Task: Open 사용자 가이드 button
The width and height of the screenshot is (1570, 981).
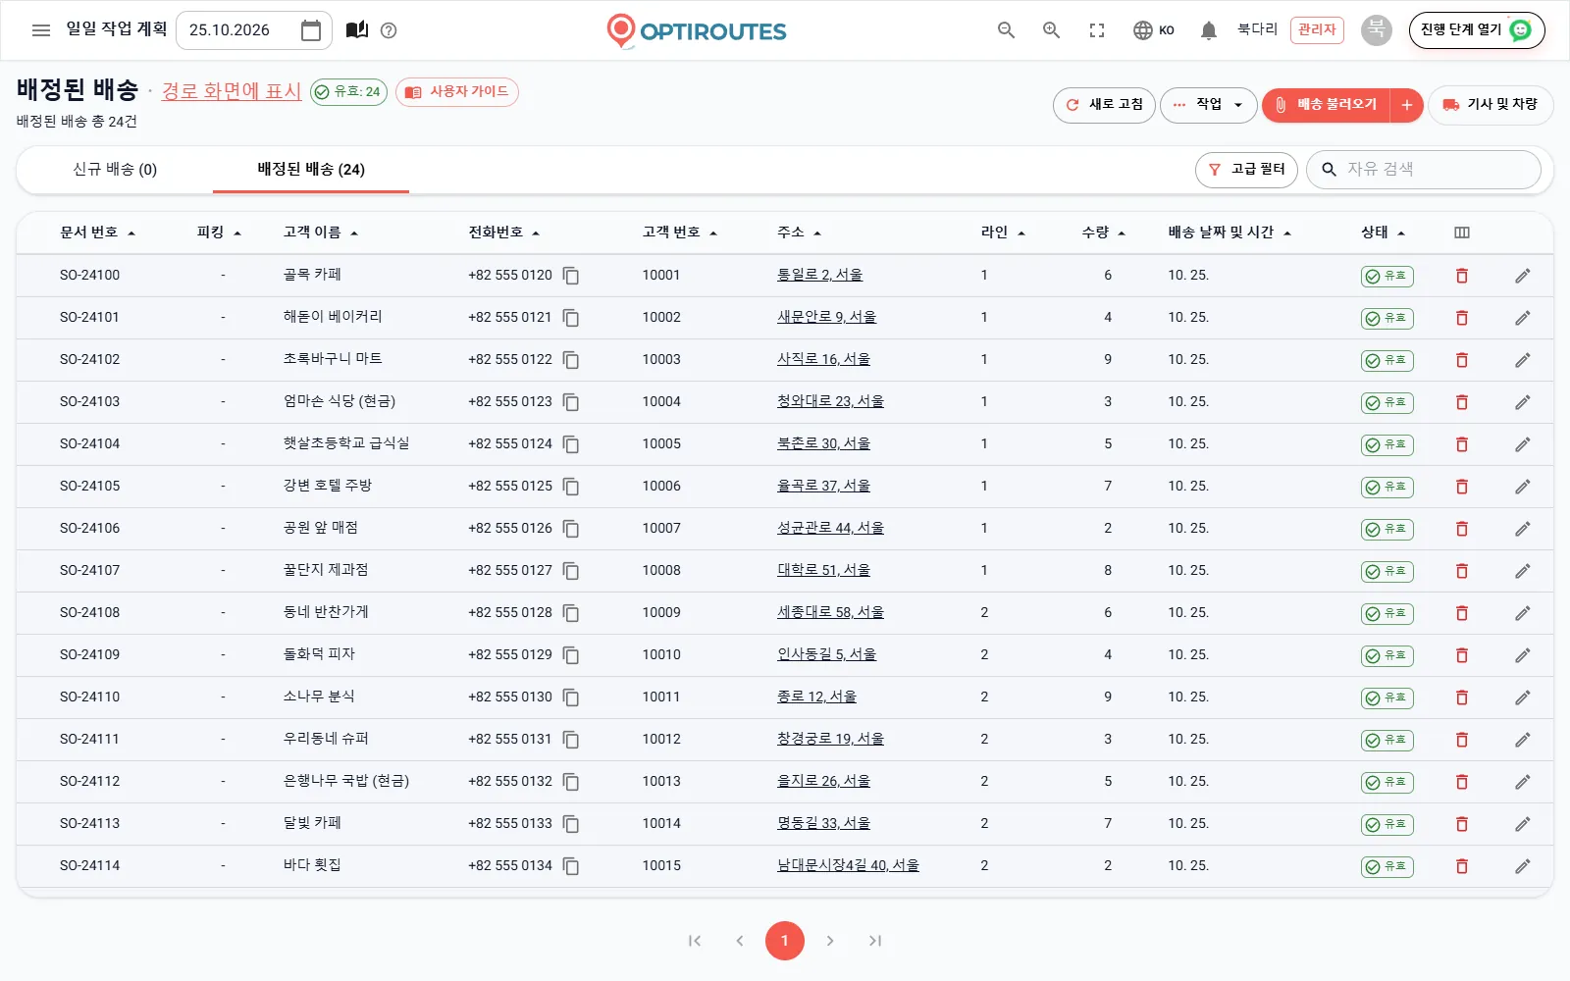Action: [x=457, y=92]
